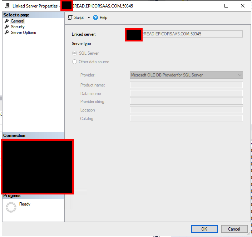Click the Product name field

click(x=186, y=85)
